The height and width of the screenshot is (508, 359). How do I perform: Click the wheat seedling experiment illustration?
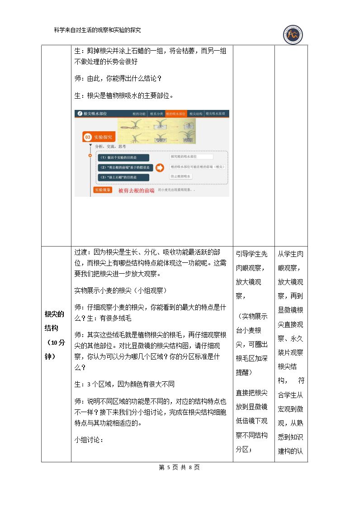(157, 131)
